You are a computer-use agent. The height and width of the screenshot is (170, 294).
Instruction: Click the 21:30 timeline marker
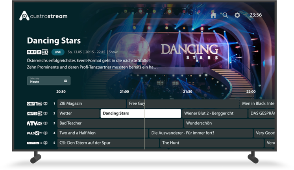tap(187, 92)
